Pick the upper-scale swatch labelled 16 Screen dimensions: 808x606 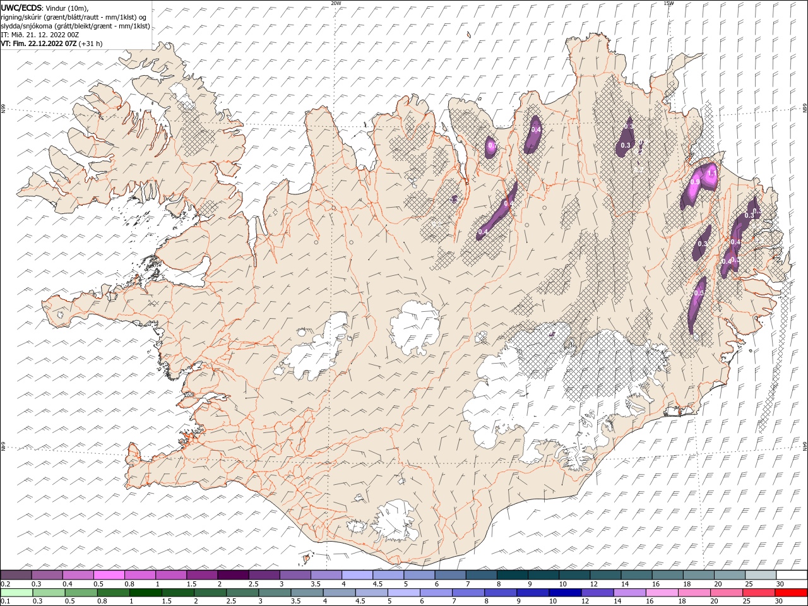click(667, 575)
